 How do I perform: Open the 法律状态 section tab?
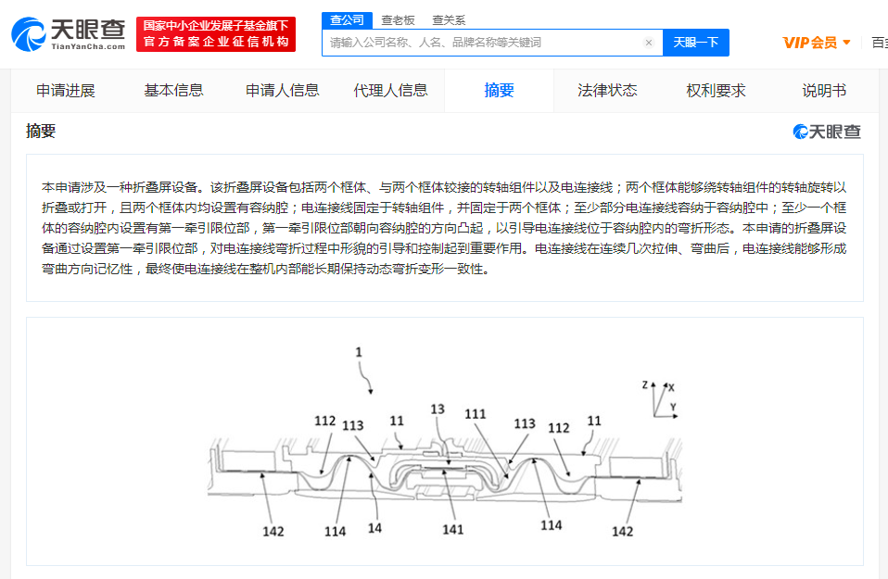pos(607,91)
